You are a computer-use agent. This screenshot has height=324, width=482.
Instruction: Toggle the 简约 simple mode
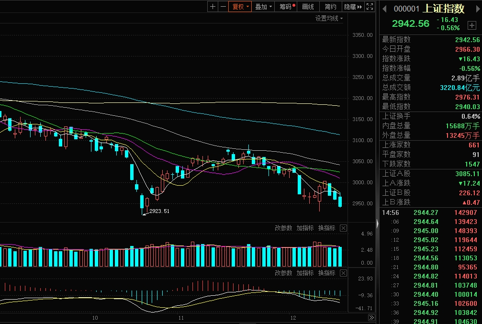tap(330, 7)
